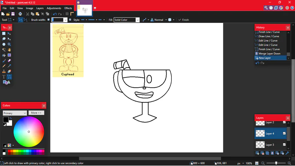Close the Colors panel
The width and height of the screenshot is (295, 166).
point(44,106)
